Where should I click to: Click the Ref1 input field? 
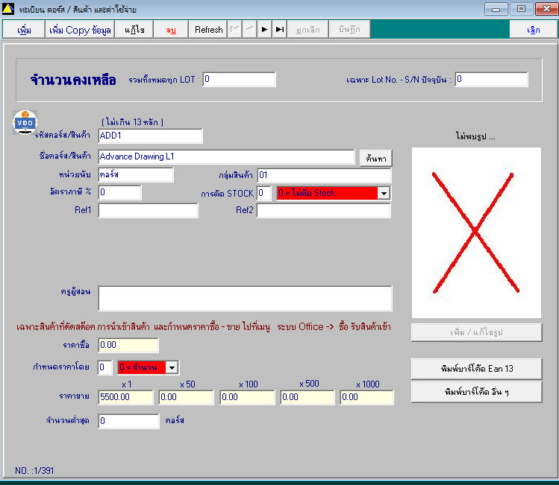148,210
